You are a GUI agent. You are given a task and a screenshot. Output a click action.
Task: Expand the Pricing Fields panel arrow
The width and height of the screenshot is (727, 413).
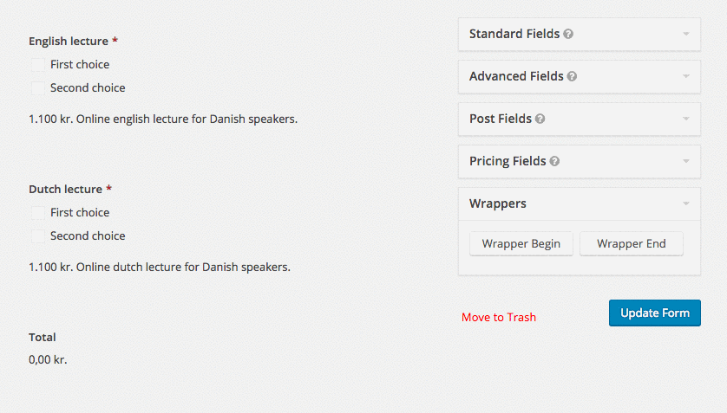(x=686, y=161)
